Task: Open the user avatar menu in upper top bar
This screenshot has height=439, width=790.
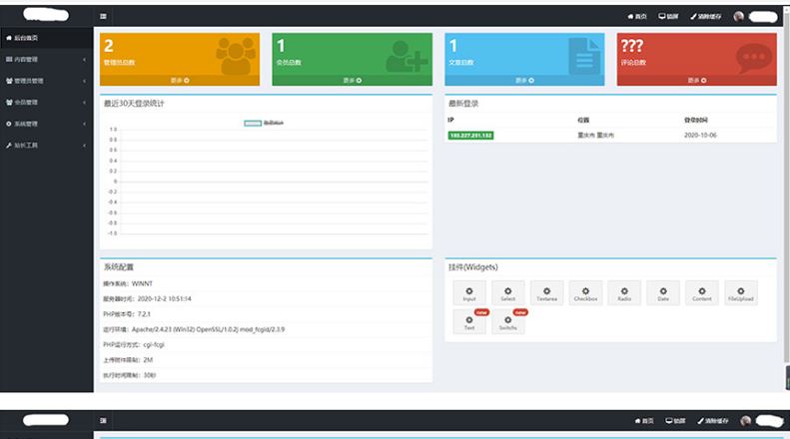Action: click(x=739, y=17)
